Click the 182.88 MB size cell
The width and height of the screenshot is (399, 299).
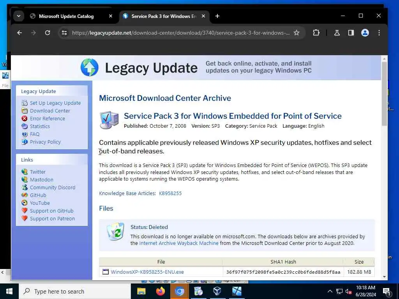359,272
